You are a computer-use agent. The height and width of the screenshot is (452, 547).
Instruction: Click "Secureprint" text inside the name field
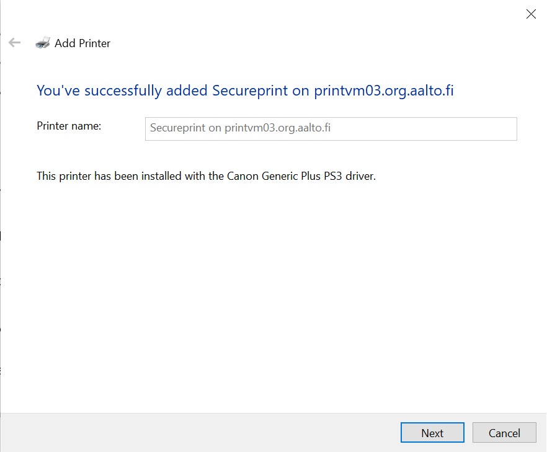click(x=177, y=128)
